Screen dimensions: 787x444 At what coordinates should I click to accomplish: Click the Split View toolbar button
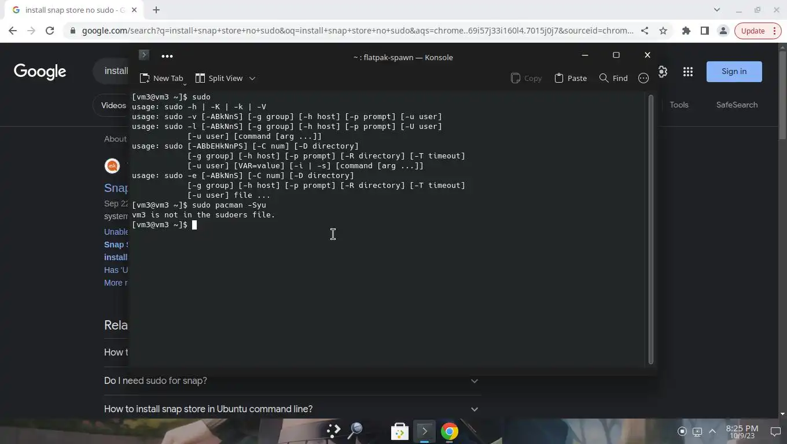tap(219, 78)
